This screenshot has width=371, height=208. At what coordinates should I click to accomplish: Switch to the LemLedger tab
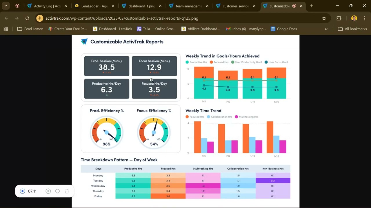(x=94, y=6)
